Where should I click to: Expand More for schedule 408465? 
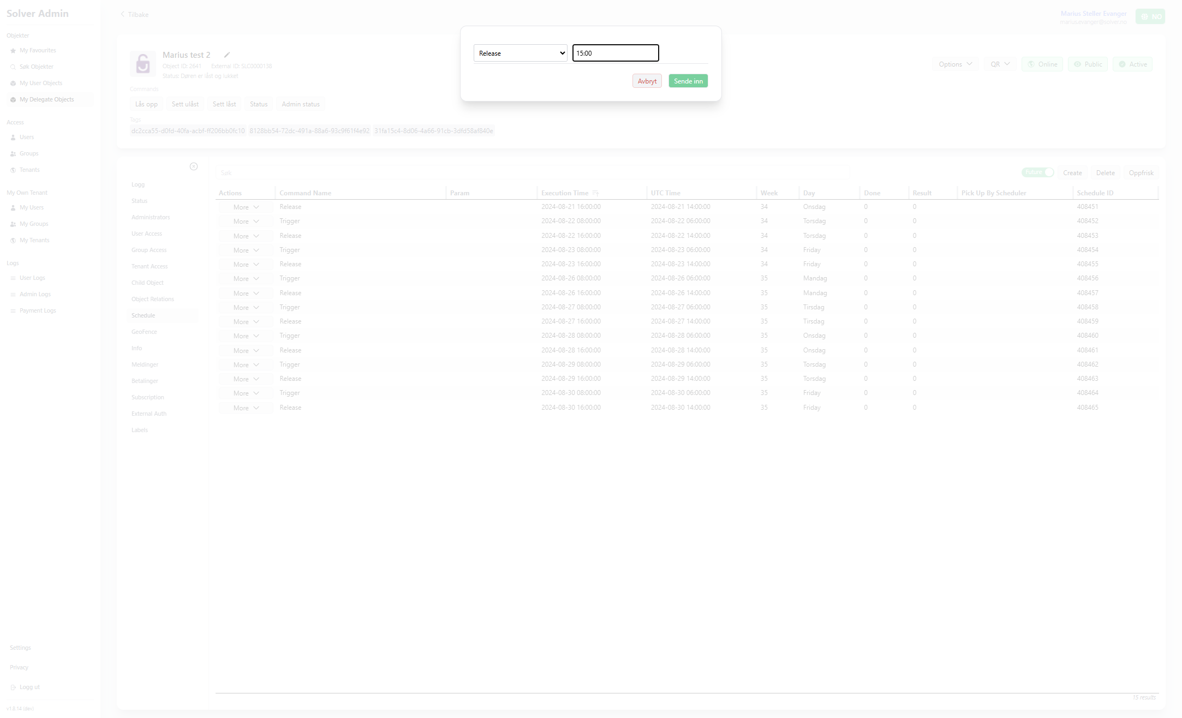point(246,408)
